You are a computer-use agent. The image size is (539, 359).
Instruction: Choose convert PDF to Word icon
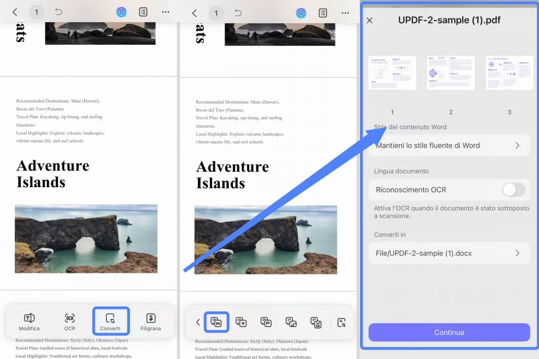(x=216, y=322)
